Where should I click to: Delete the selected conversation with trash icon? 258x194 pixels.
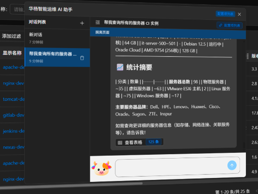(x=82, y=58)
